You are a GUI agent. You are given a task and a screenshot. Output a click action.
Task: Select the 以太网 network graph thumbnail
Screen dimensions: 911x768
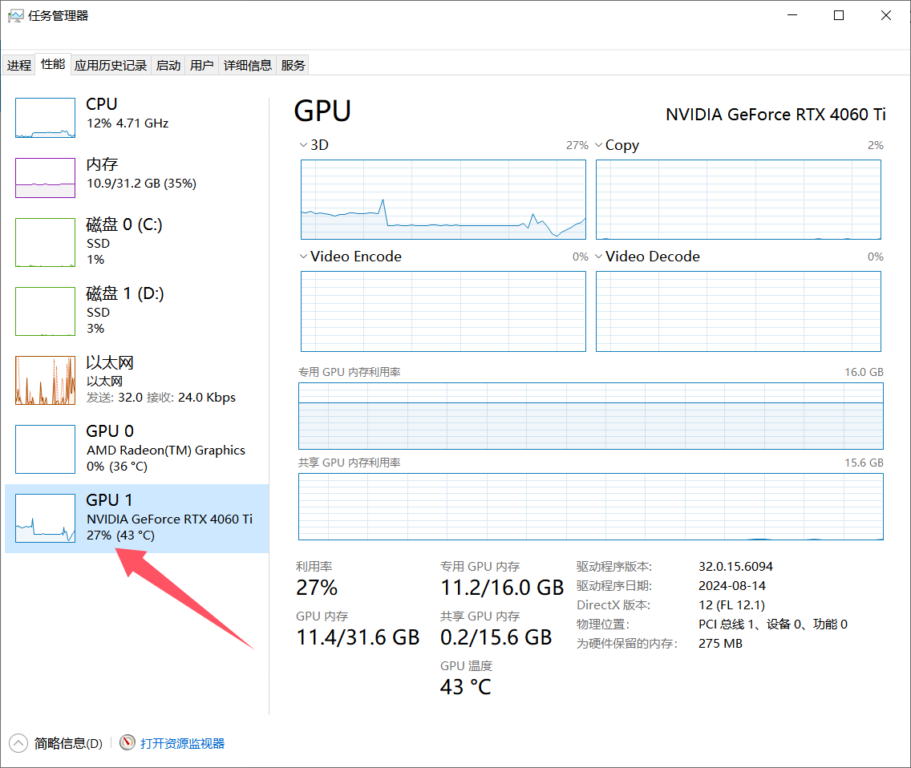coord(46,381)
